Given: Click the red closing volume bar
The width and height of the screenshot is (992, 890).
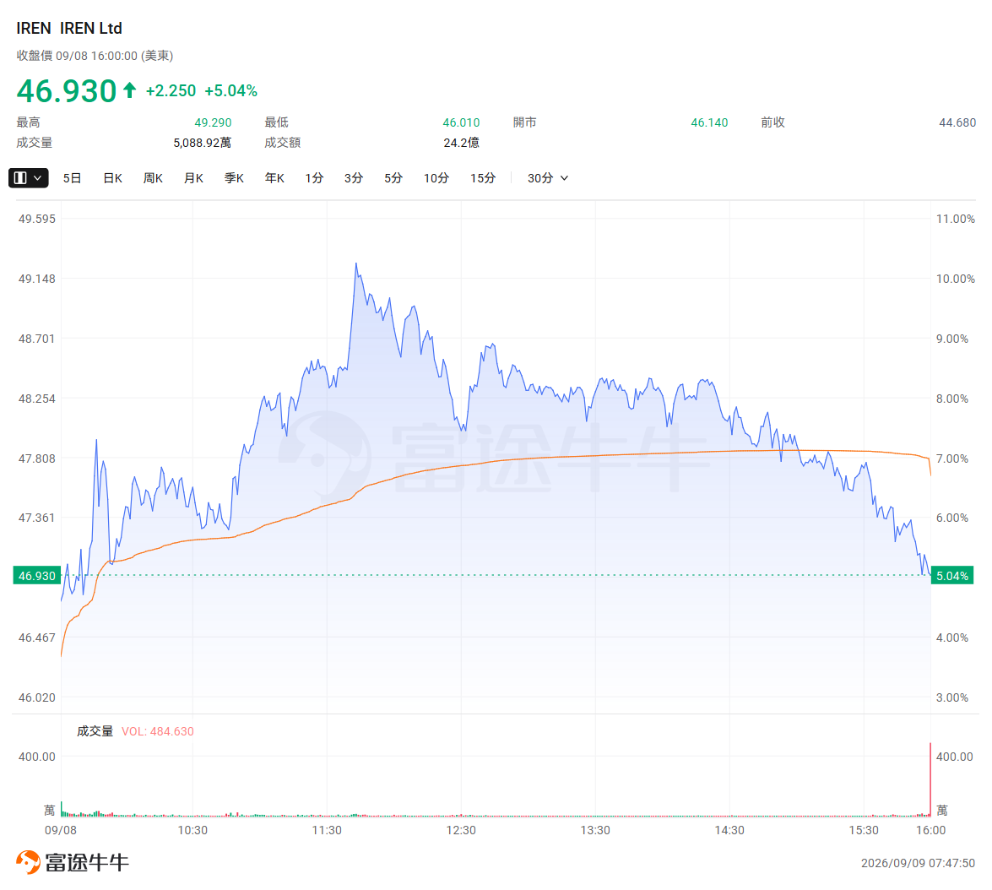Looking at the screenshot, I should pos(930,779).
